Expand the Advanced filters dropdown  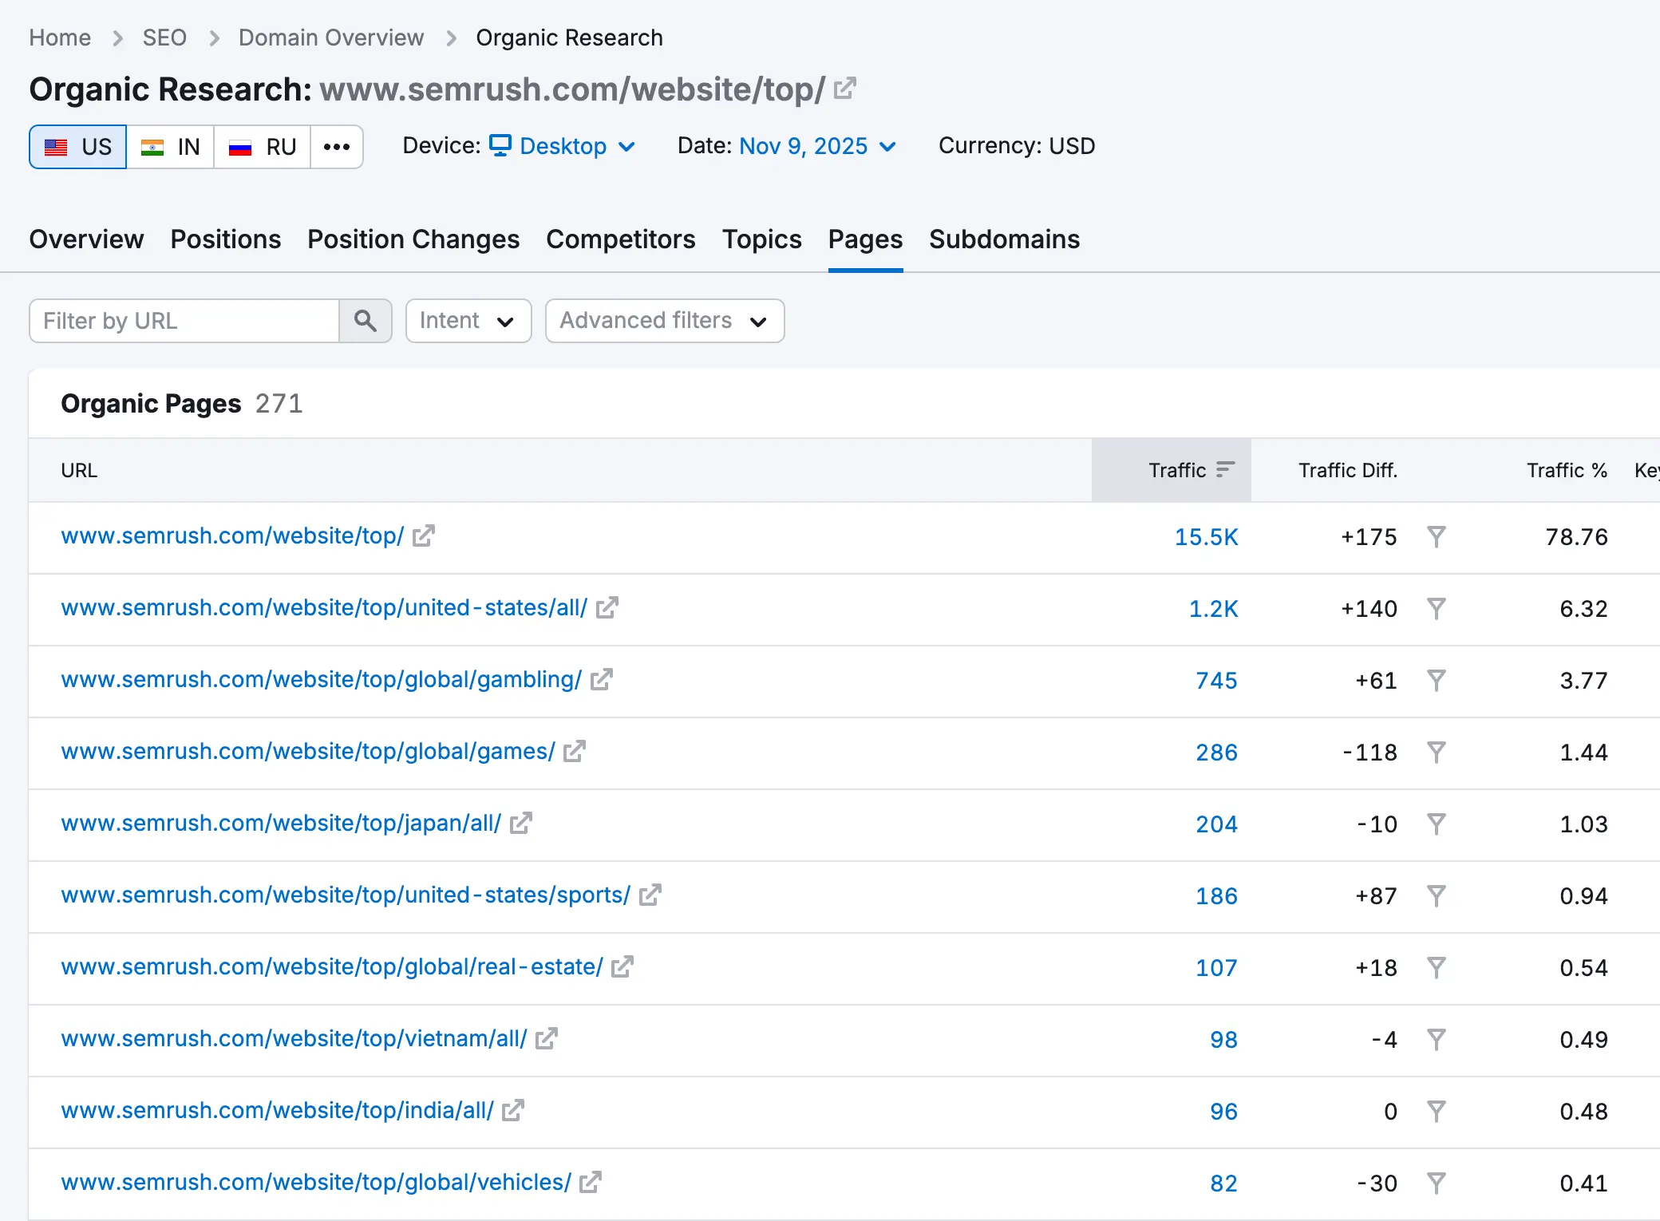[x=664, y=321]
